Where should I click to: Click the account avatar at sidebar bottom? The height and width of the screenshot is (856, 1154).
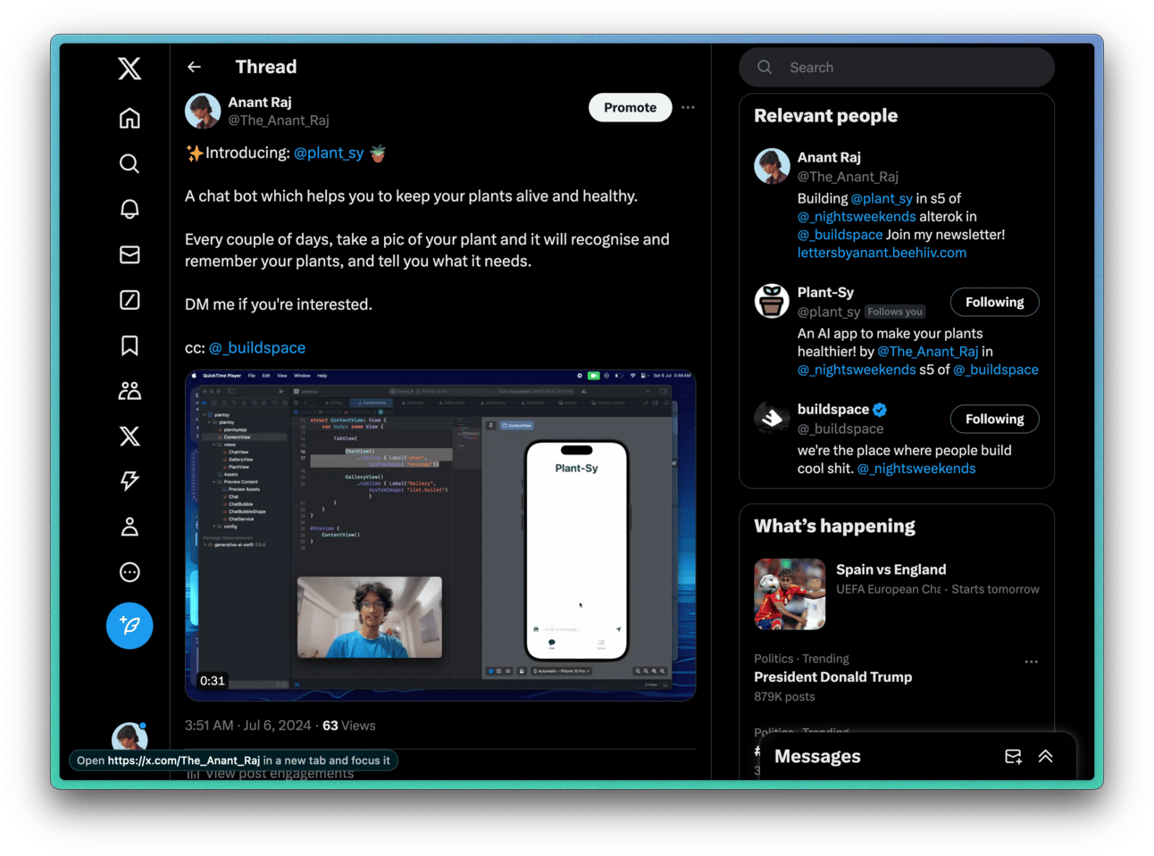click(x=130, y=737)
